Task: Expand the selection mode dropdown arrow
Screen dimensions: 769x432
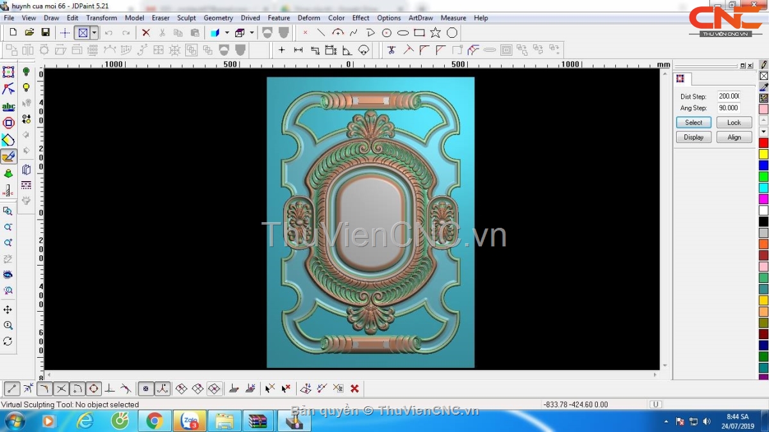Action: tap(94, 33)
